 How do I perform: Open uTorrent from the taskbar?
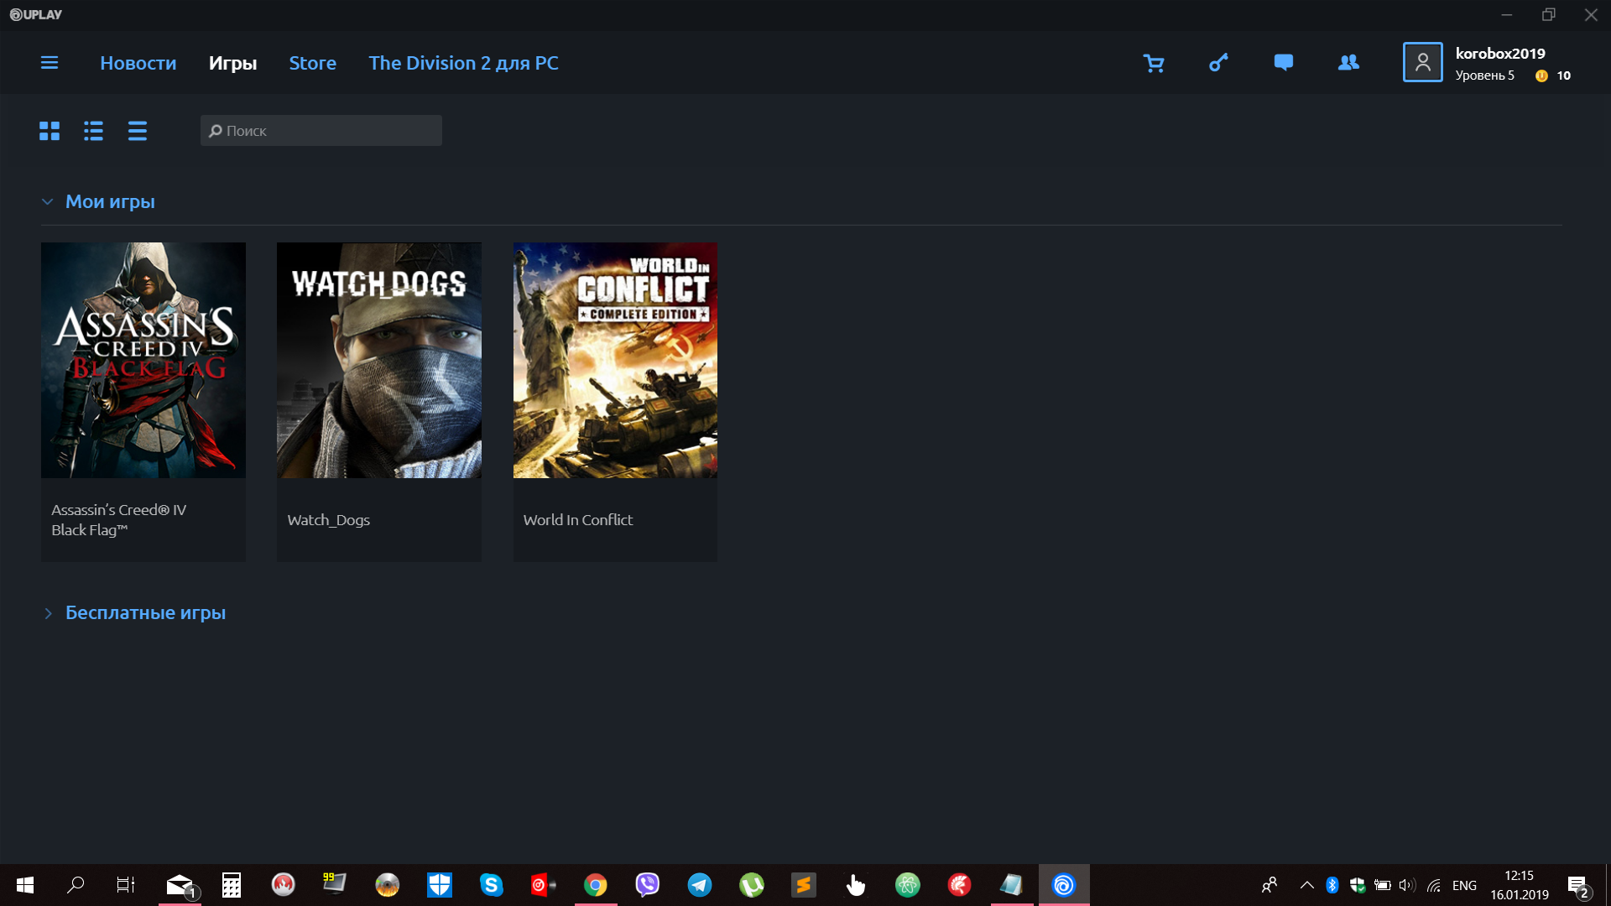[752, 885]
